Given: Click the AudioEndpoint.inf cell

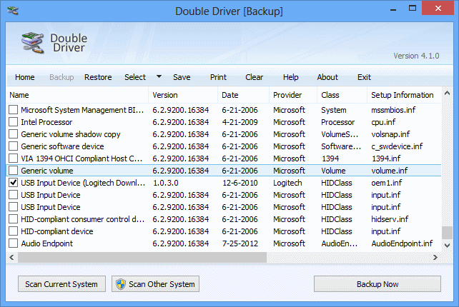Looking at the screenshot, I should 402,243.
